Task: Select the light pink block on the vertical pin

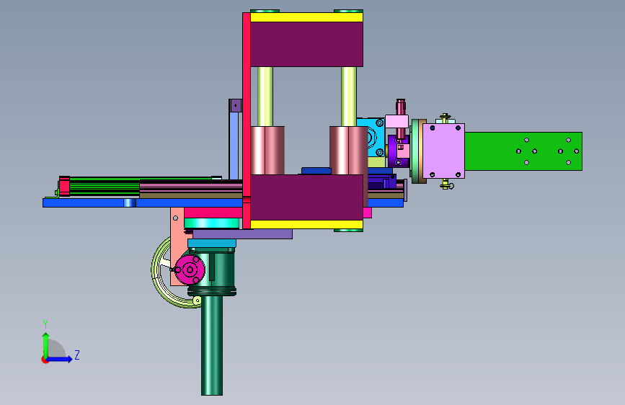Action: pos(396,121)
